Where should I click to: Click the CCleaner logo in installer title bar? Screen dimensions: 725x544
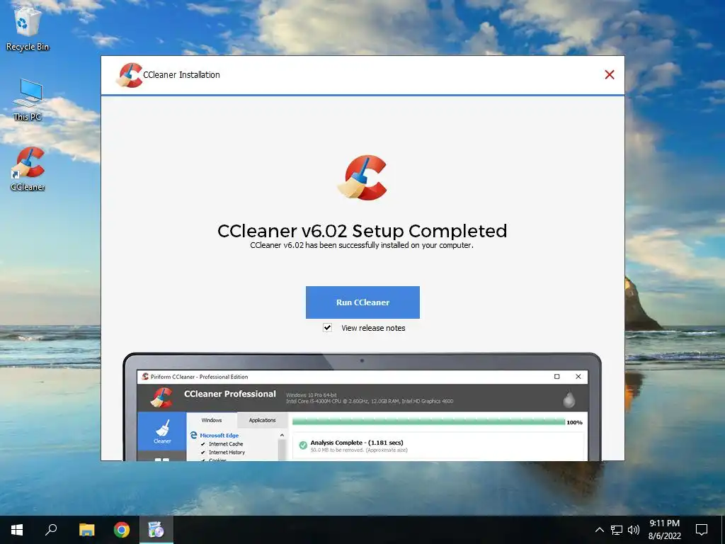(x=129, y=75)
